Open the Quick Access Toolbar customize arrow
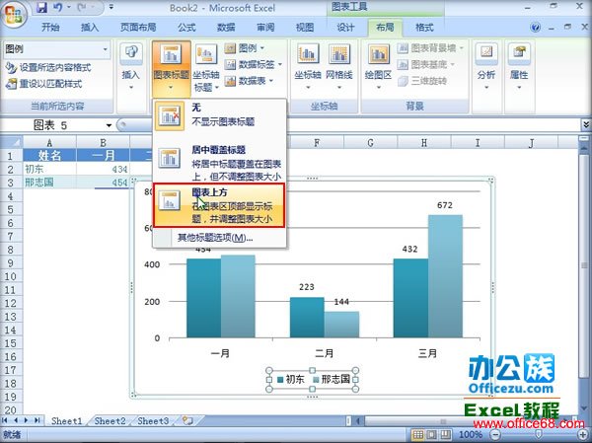This screenshot has width=592, height=443. point(111,7)
